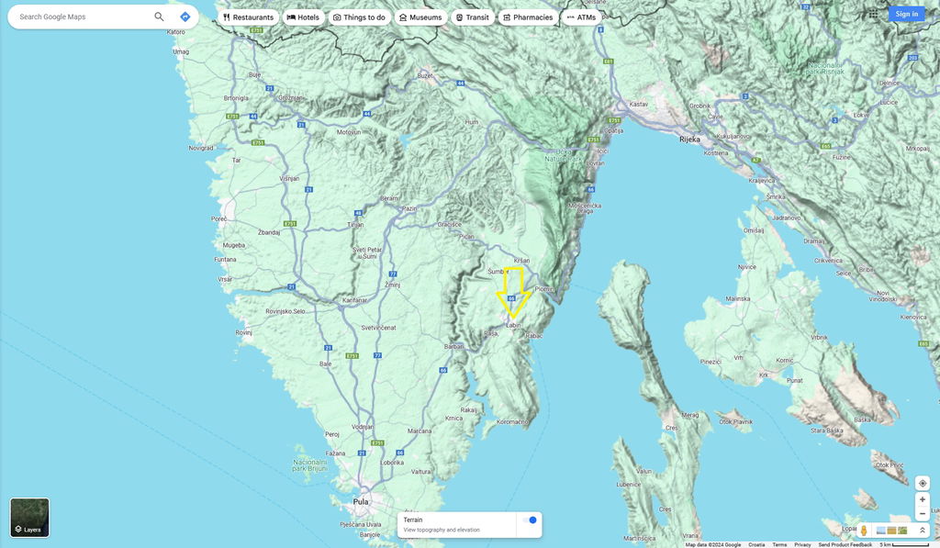Select the Street View Pegman
Viewport: 940px width, 548px height.
pos(864,531)
